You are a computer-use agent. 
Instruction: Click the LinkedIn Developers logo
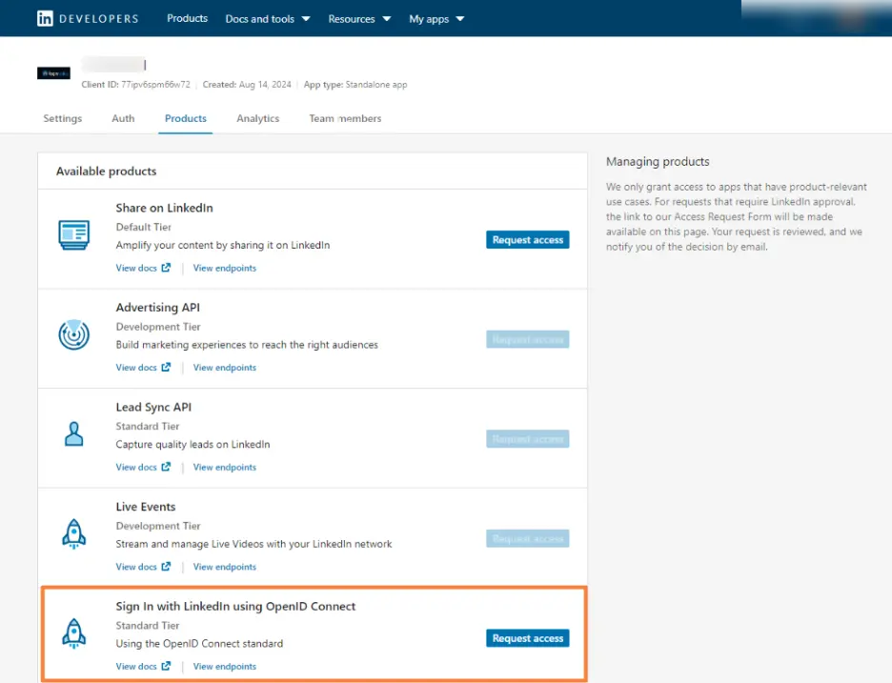[x=88, y=19]
